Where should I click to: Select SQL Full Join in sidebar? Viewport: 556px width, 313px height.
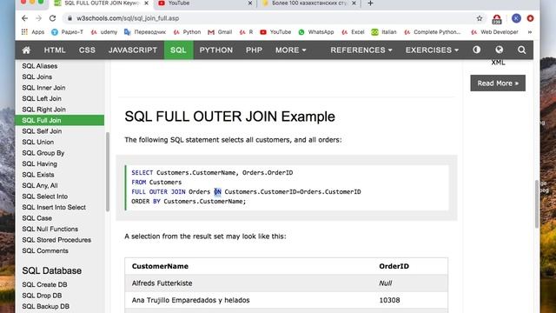(x=60, y=120)
